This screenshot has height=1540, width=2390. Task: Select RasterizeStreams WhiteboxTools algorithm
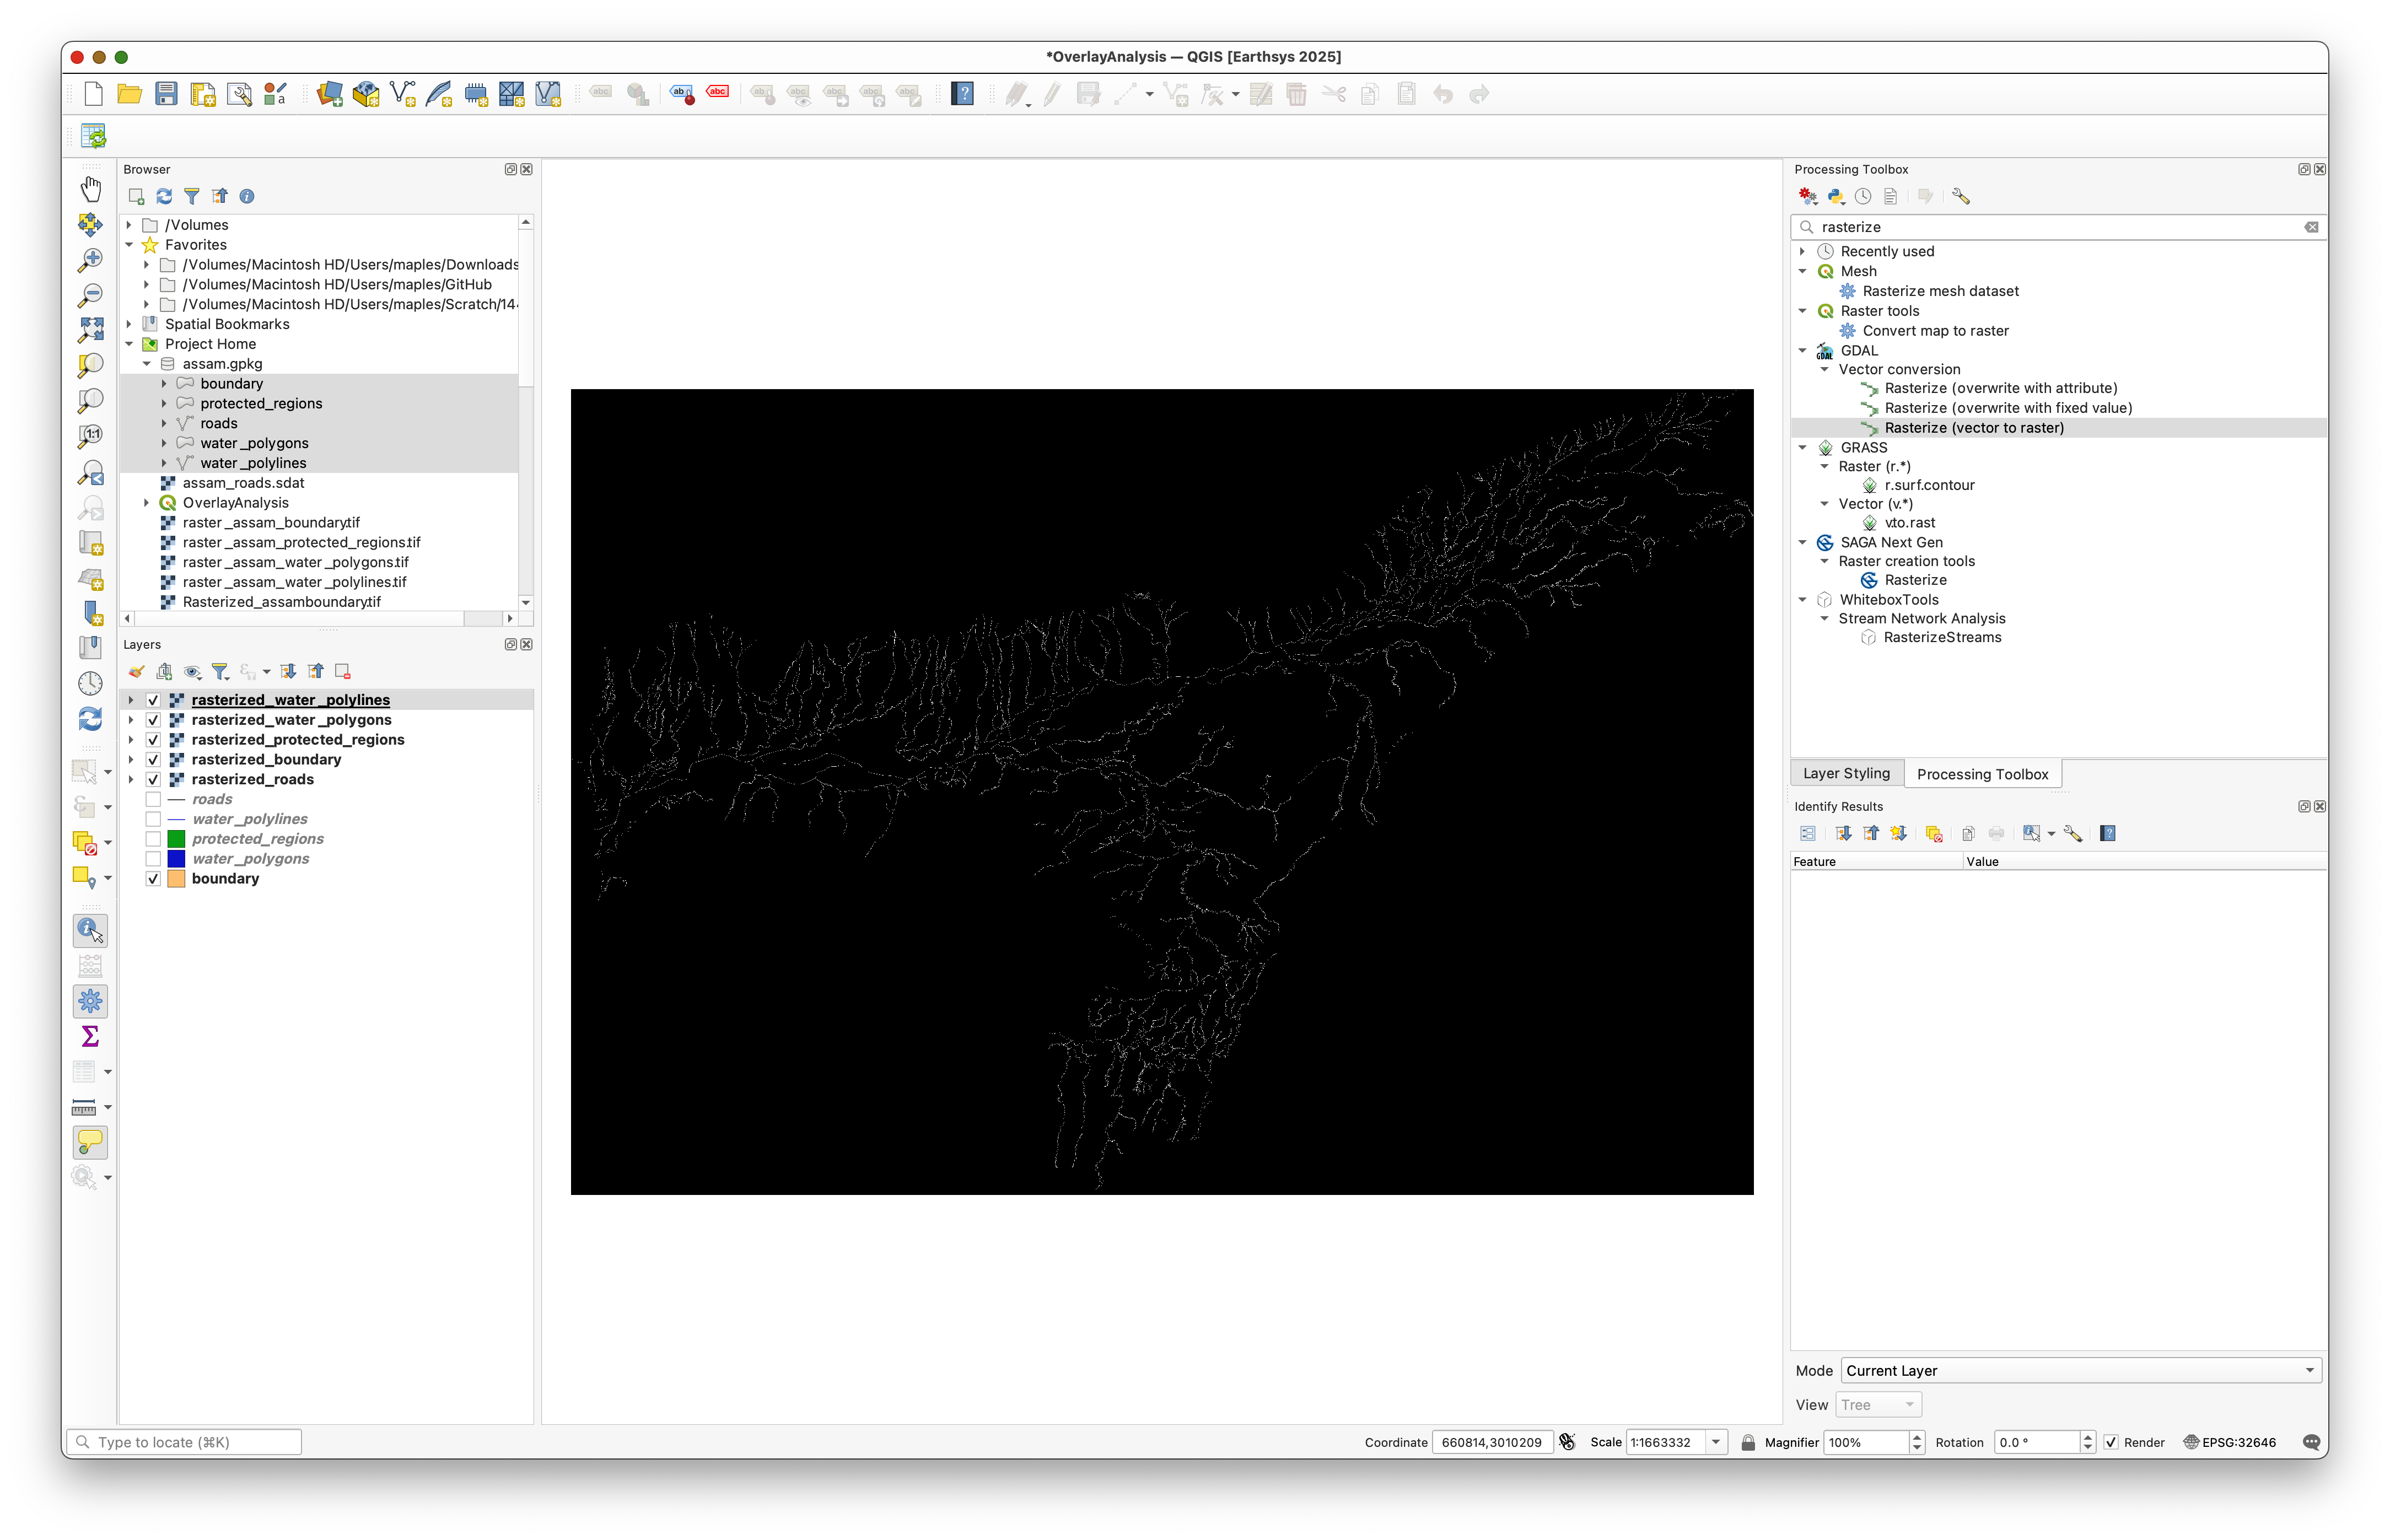pyautogui.click(x=1942, y=638)
